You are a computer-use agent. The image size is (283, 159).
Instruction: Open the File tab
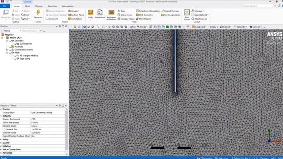tap(5, 6)
